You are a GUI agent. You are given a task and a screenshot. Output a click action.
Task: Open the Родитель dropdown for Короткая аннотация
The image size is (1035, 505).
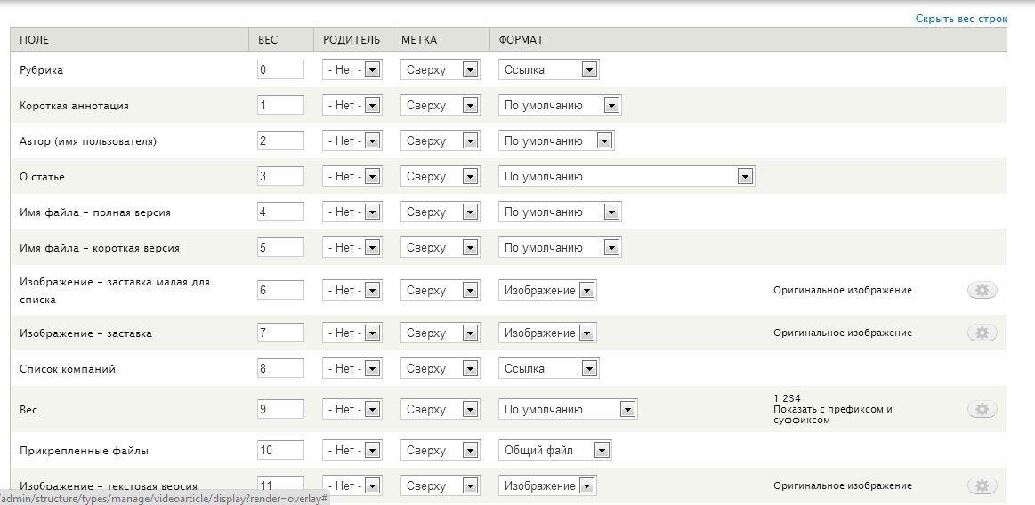[352, 105]
